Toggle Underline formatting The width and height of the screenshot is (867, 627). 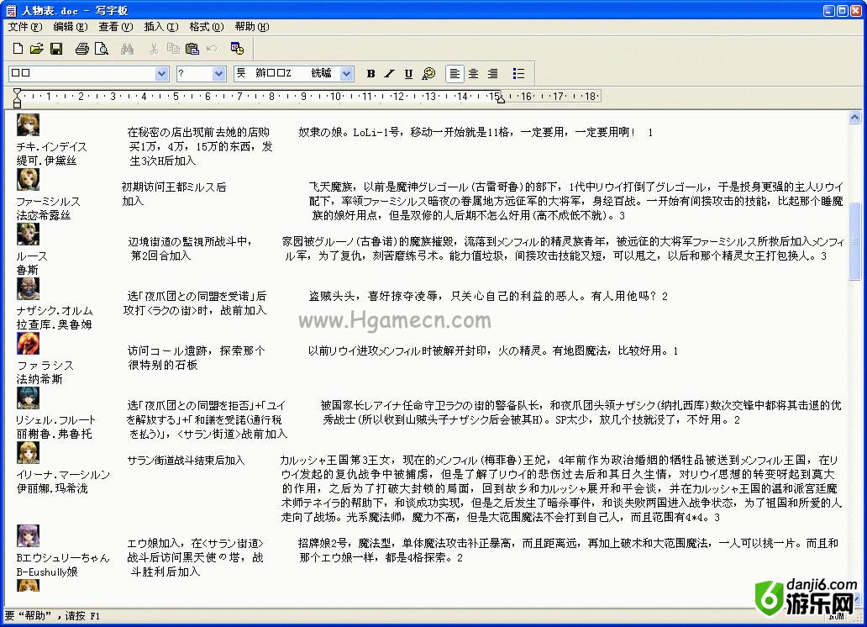coord(408,74)
